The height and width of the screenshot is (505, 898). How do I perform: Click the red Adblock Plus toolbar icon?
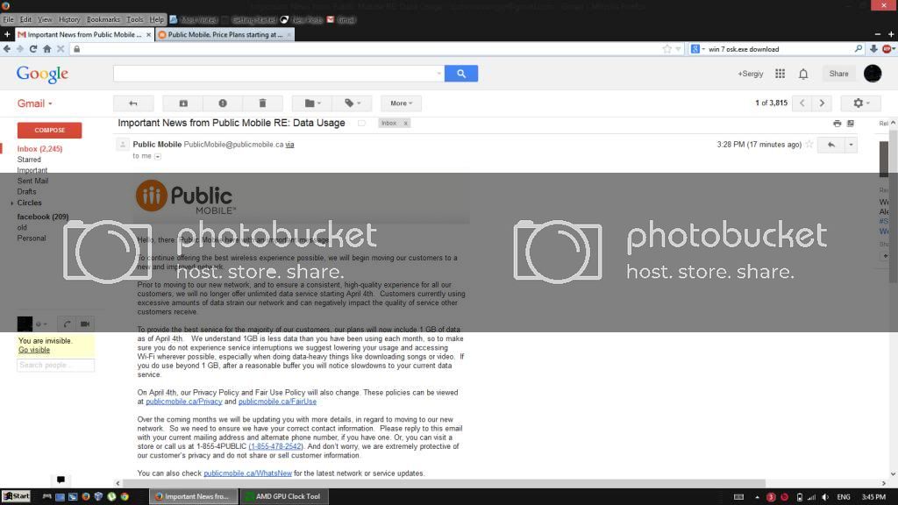(887, 49)
